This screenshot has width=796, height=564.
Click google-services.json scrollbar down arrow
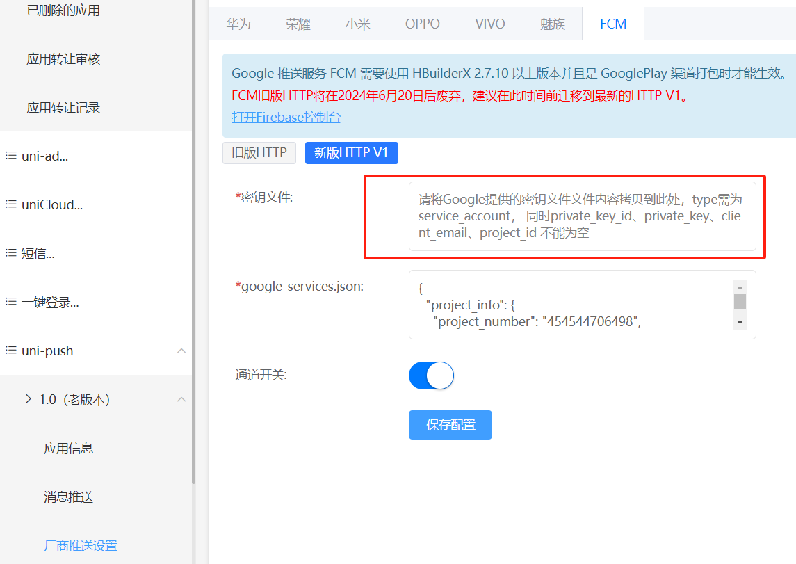click(740, 323)
